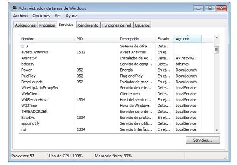
Task: Click the Instalador de Ac... description cell
Action: pyautogui.click(x=136, y=58)
